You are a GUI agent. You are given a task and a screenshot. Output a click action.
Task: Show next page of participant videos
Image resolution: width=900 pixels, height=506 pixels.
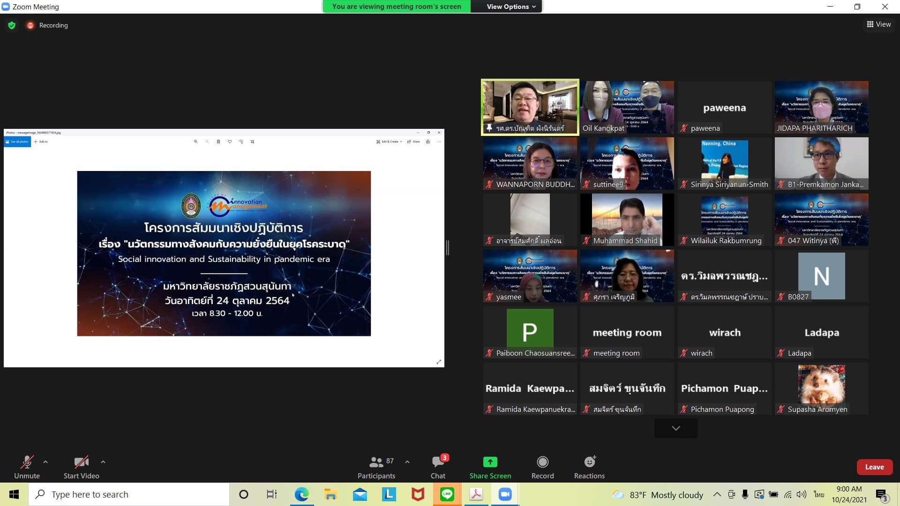(675, 428)
